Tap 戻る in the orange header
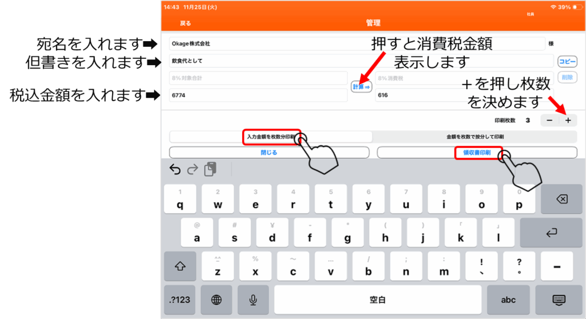This screenshot has height=319, width=586. click(185, 23)
